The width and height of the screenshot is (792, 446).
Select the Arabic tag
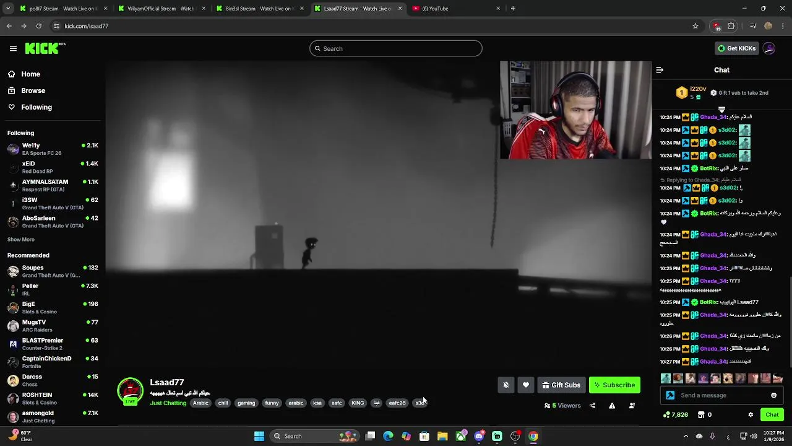point(200,403)
